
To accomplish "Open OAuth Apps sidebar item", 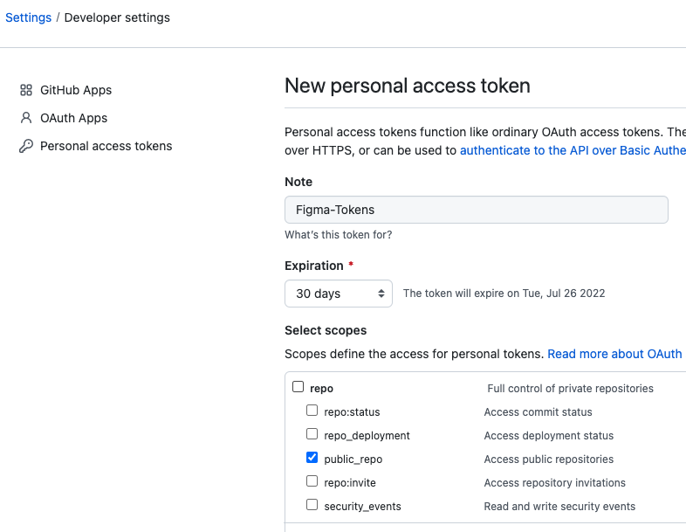I will (64, 118).
